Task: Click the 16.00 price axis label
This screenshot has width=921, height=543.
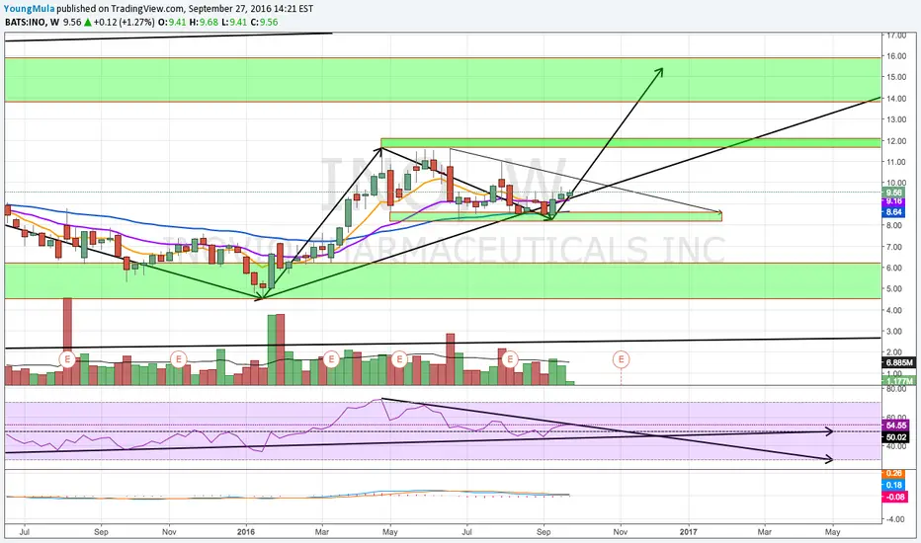Action: point(896,56)
